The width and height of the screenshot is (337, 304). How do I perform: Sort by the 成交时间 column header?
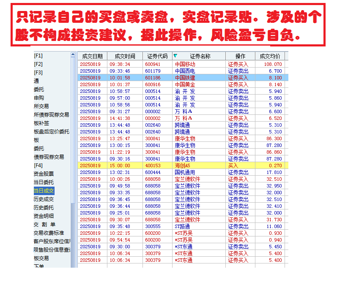click(125, 56)
